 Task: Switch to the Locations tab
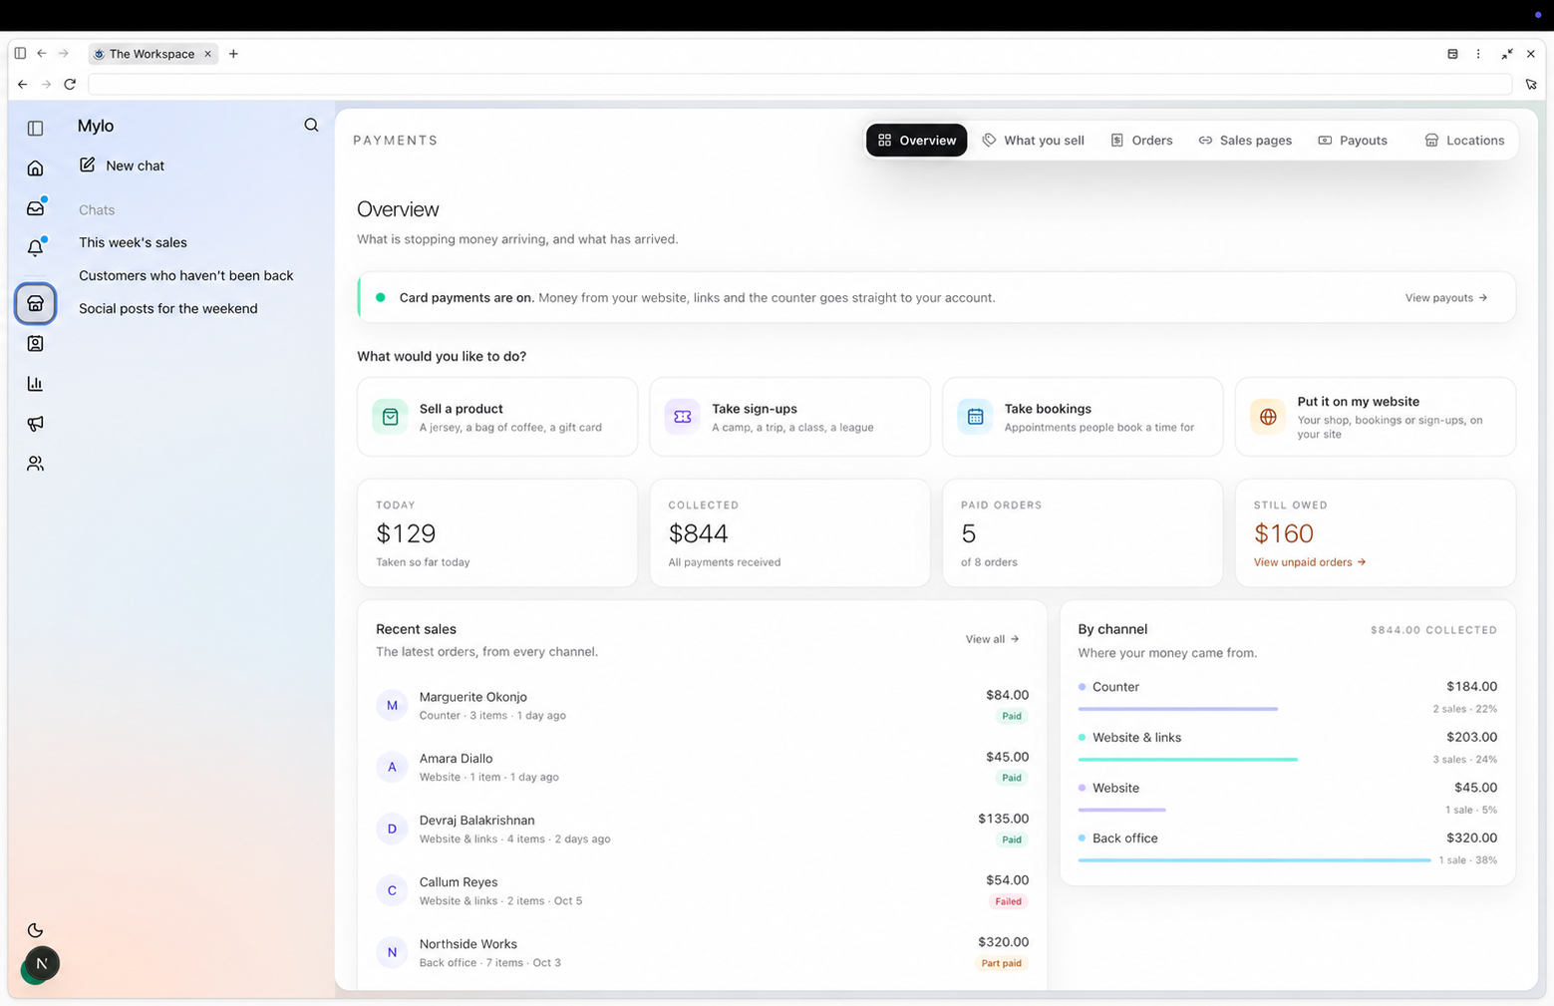(x=1464, y=140)
